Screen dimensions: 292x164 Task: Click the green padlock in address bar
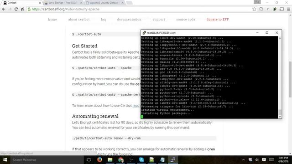(29, 9)
